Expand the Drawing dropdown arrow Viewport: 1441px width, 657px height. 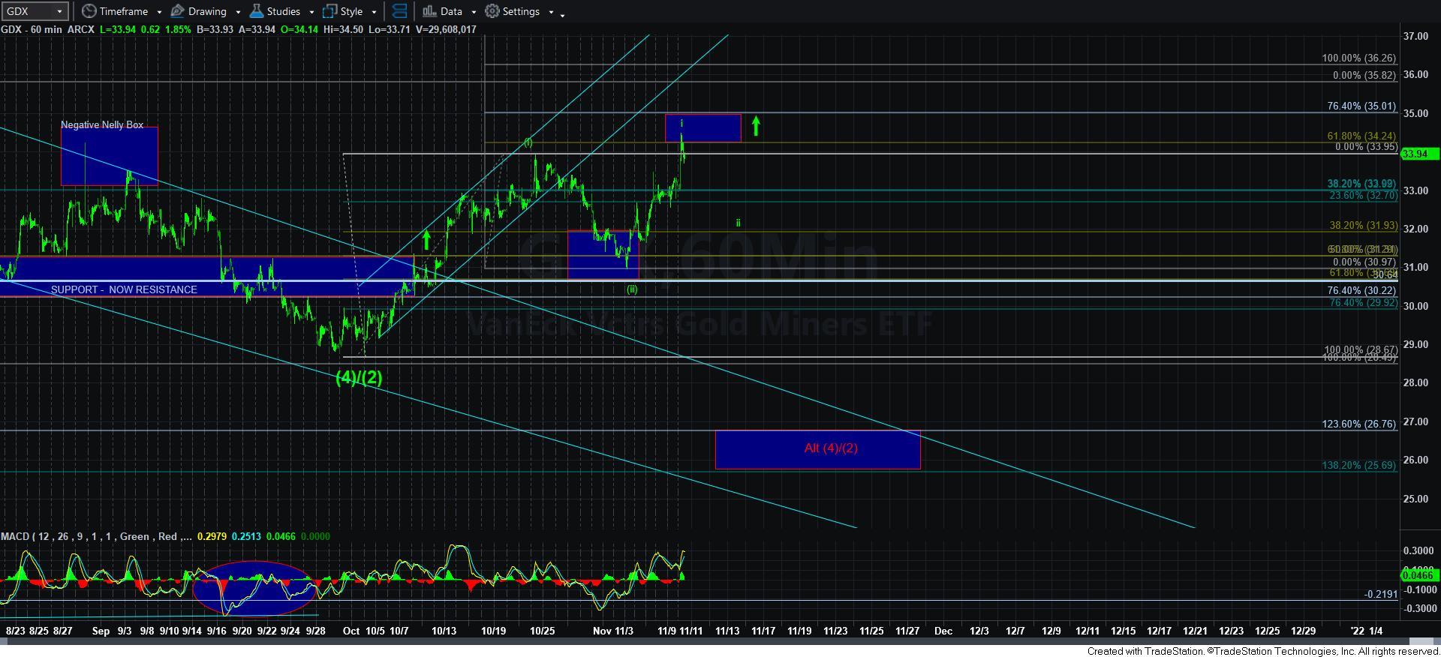click(x=238, y=12)
